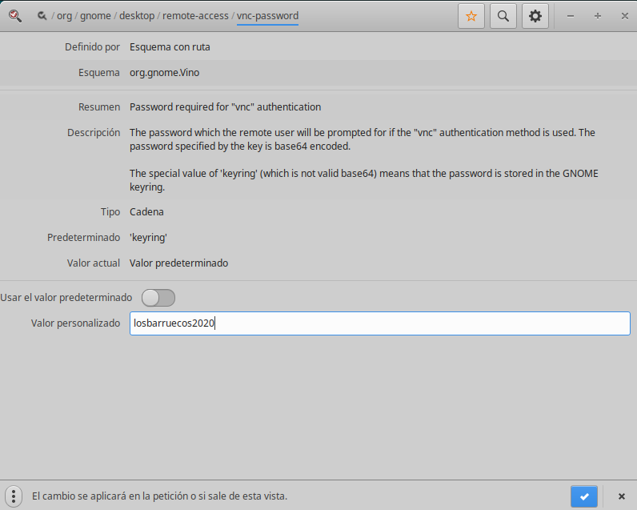637x510 pixels.
Task: Toggle Usar el valor predeterminado switch
Action: [158, 298]
